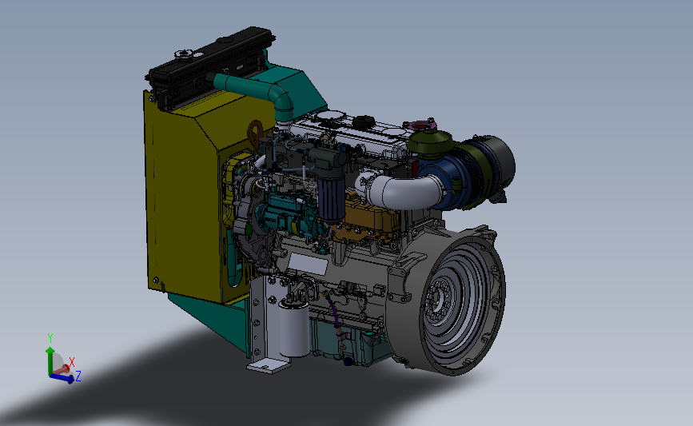This screenshot has height=426, width=693.
Task: Select the white cylindrical oil filter
Action: 294,328
